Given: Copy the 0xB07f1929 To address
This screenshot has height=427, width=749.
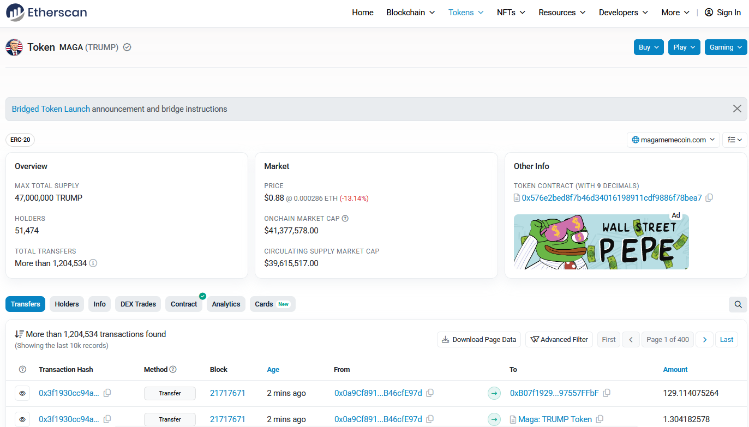Looking at the screenshot, I should coord(607,393).
